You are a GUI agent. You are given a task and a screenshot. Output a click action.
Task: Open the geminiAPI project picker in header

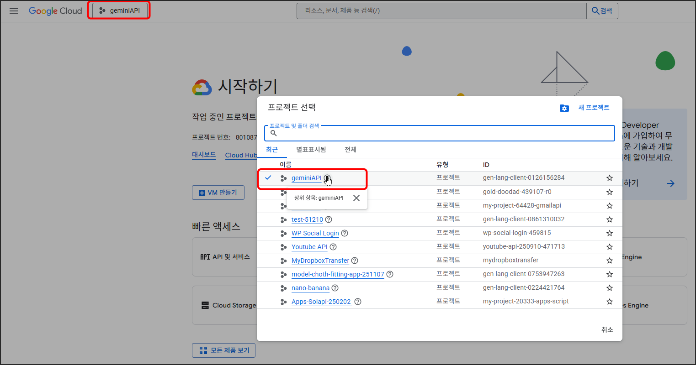(x=120, y=10)
